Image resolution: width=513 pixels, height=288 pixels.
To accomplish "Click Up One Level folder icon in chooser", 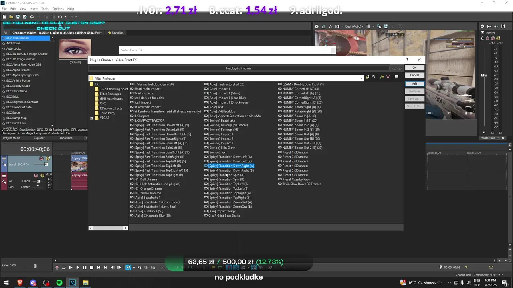I will click(367, 77).
